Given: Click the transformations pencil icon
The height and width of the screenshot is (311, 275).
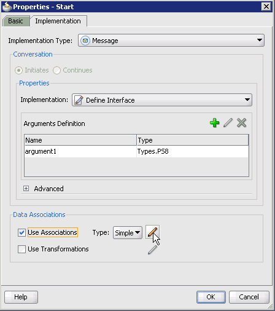Looking at the screenshot, I should click(x=152, y=250).
